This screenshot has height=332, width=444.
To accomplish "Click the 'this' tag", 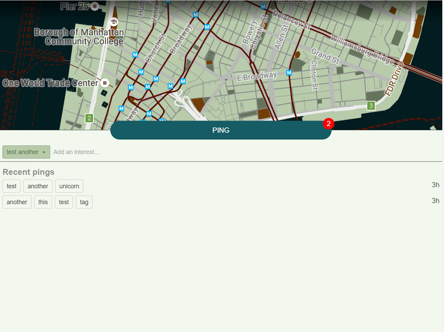I will click(43, 202).
